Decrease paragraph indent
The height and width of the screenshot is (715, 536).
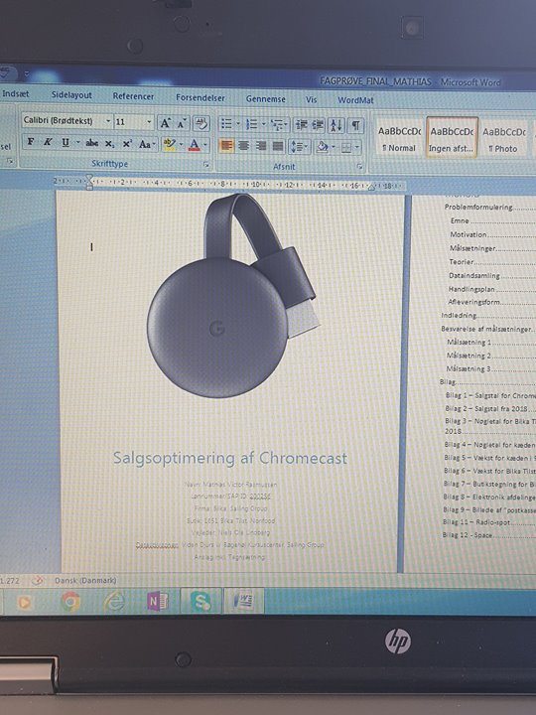(302, 124)
